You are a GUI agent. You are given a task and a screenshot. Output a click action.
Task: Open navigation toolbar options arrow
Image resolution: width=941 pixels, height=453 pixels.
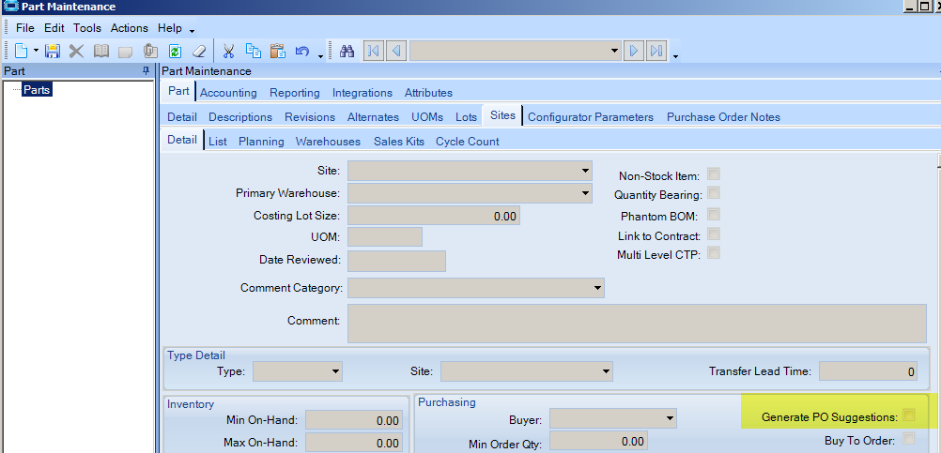676,56
